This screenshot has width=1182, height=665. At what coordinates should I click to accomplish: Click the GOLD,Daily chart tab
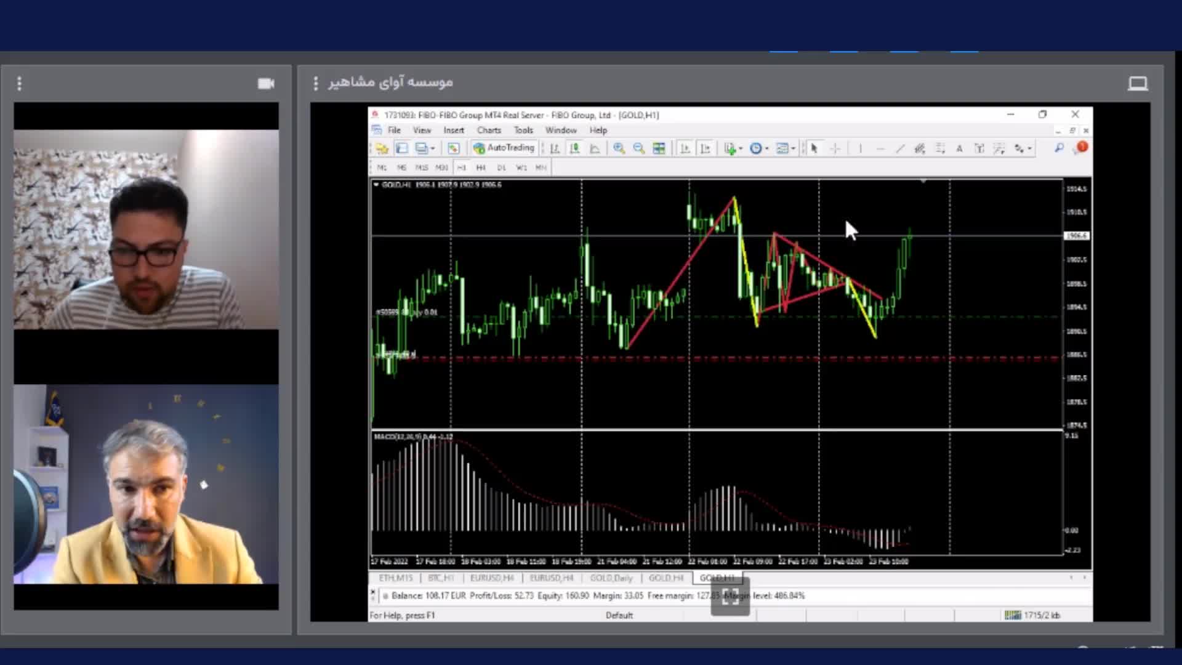click(611, 578)
